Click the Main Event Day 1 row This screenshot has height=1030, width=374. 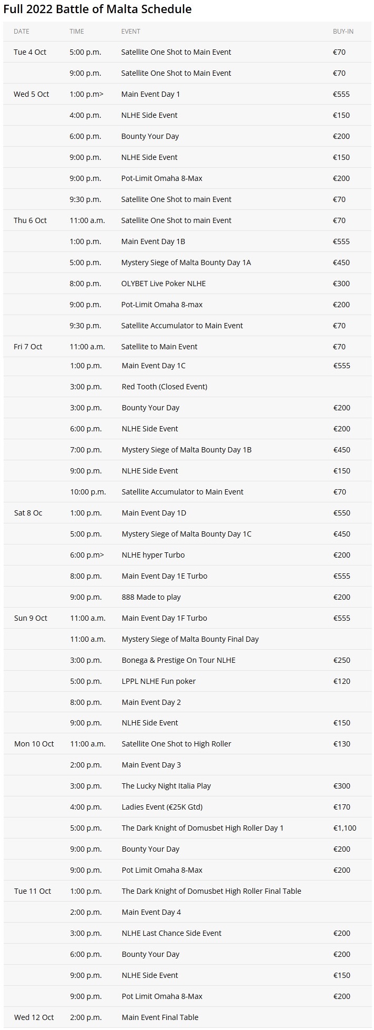[187, 94]
